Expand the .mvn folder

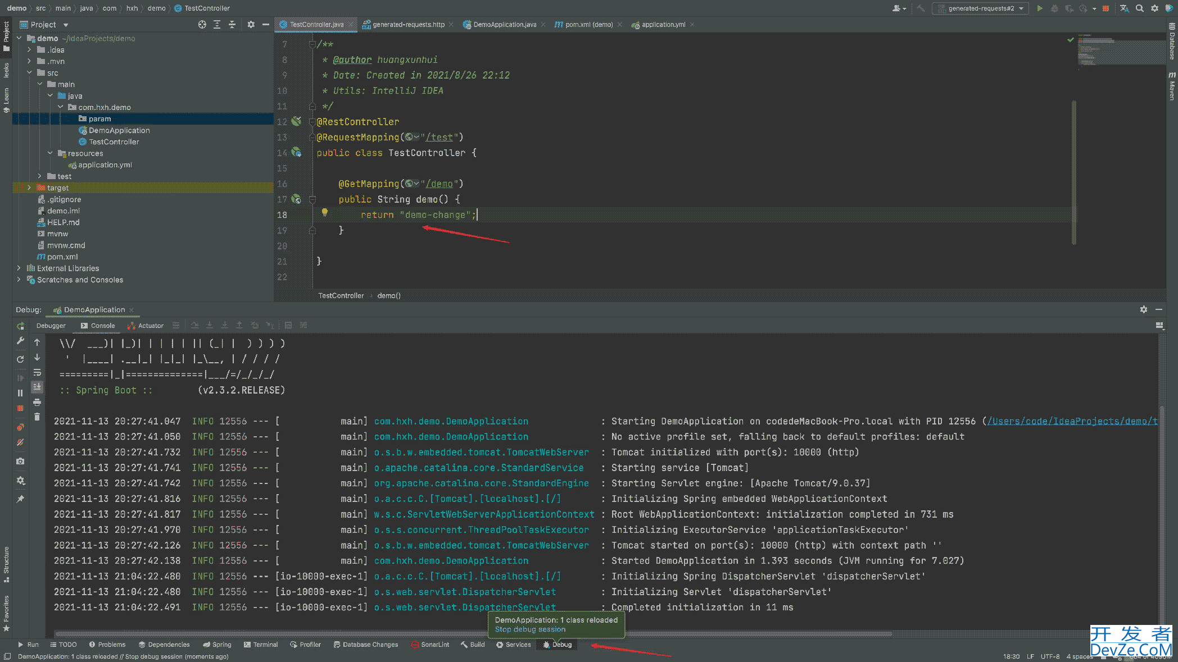tap(29, 61)
